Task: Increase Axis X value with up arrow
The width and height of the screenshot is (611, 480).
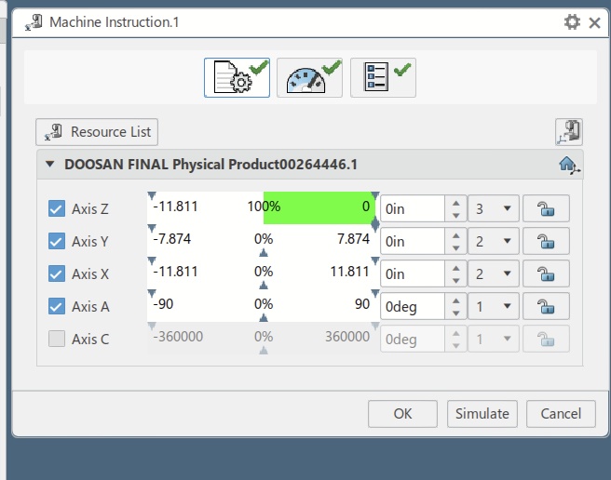Action: pyautogui.click(x=455, y=268)
